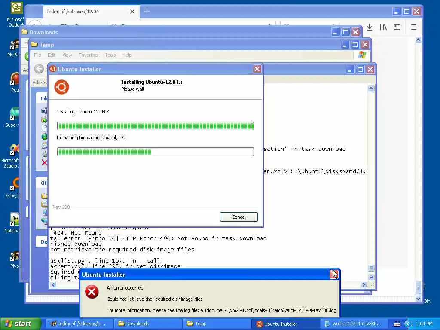Cancel the Ubuntu installation
Image resolution: width=440 pixels, height=330 pixels.
pos(238,217)
